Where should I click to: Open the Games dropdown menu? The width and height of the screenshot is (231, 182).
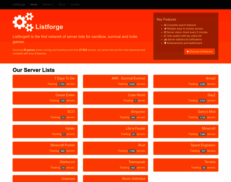[x=48, y=5]
